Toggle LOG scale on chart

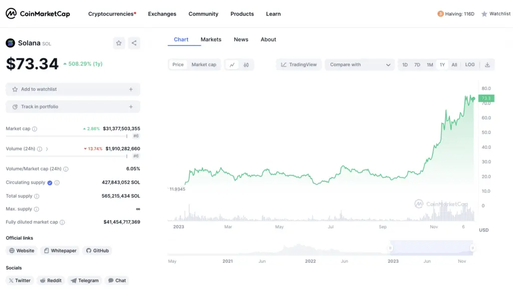(x=469, y=65)
